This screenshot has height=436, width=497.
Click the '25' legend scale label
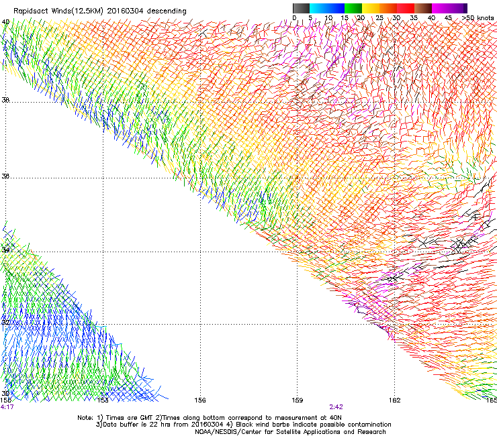click(379, 18)
